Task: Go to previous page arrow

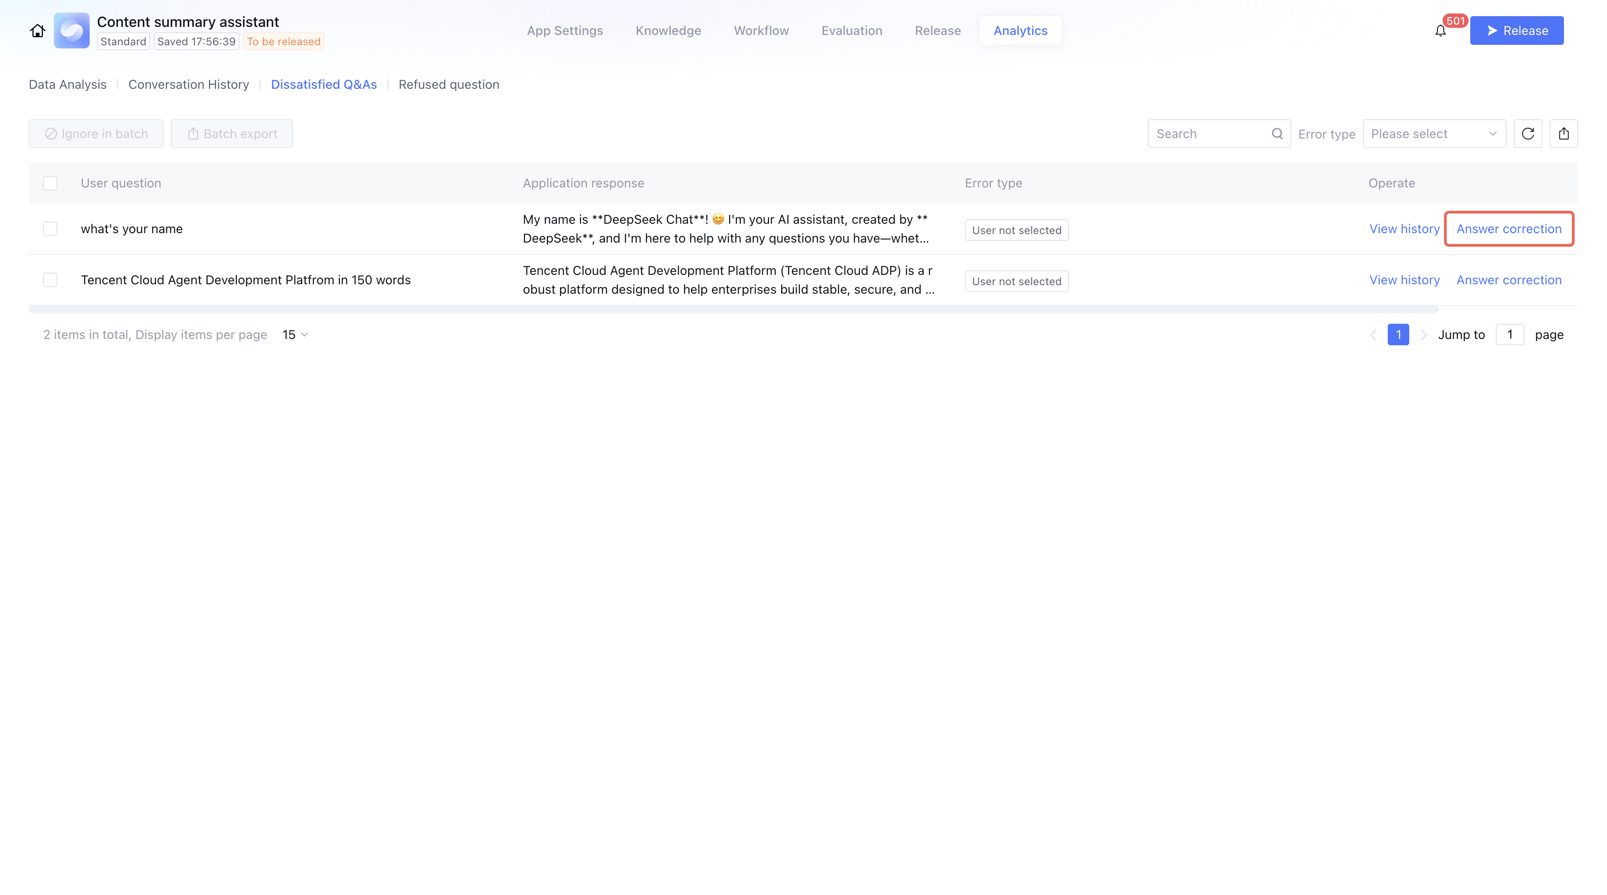Action: pyautogui.click(x=1373, y=335)
